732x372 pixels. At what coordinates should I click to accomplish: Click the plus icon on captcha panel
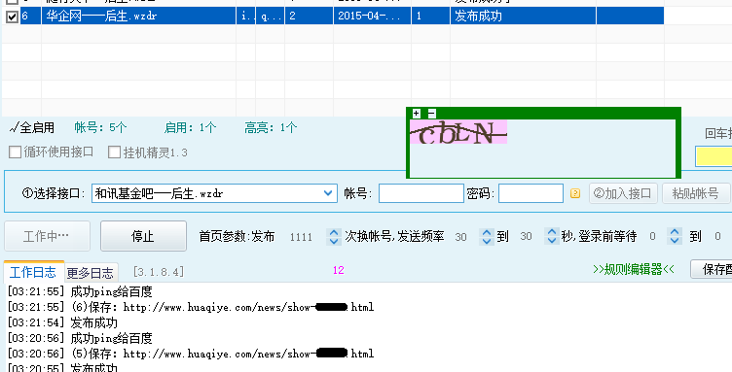417,113
